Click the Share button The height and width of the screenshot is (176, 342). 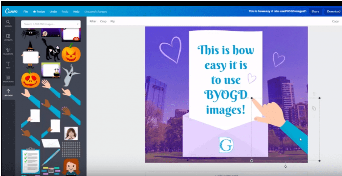click(x=315, y=11)
